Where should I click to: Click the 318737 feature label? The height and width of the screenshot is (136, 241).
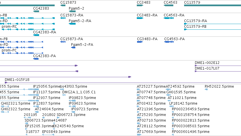pyautogui.click(x=33, y=132)
